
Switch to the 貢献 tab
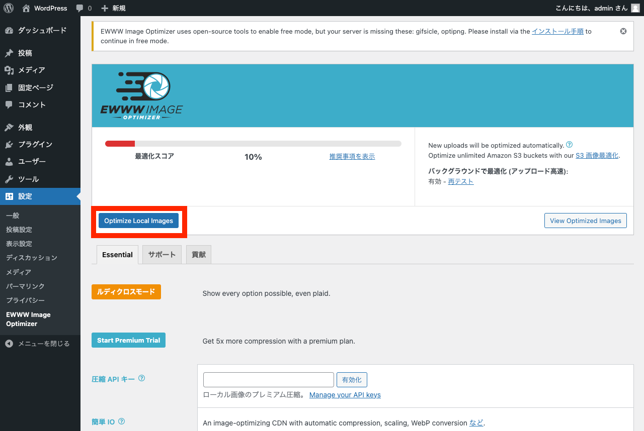pyautogui.click(x=199, y=255)
